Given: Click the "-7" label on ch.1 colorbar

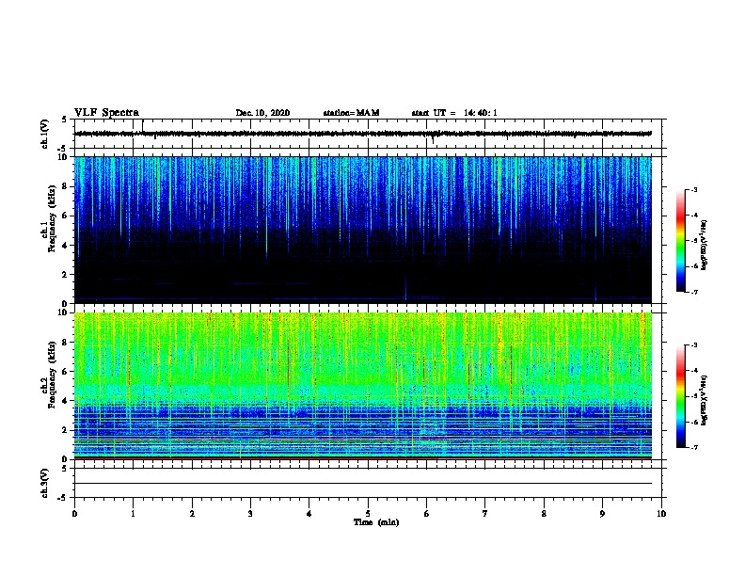Looking at the screenshot, I should (694, 292).
